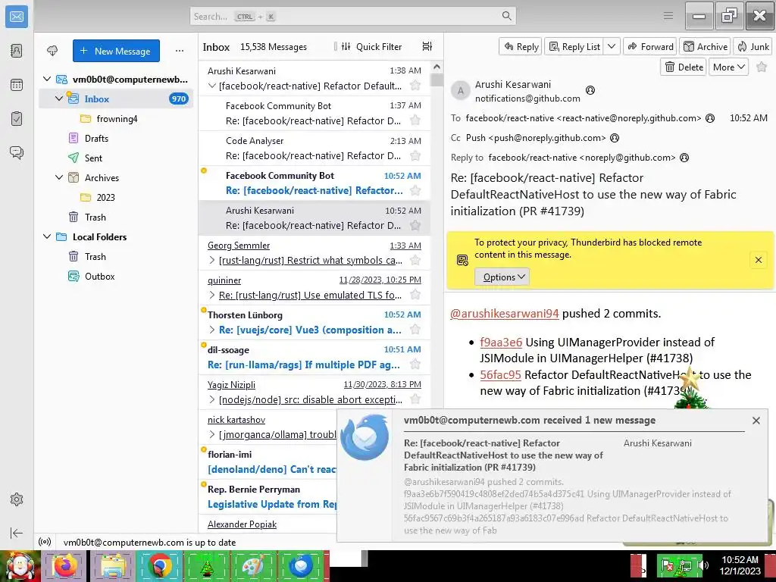Star Code Analyser's reply message
Screen dimensions: 776x582
(x=415, y=156)
